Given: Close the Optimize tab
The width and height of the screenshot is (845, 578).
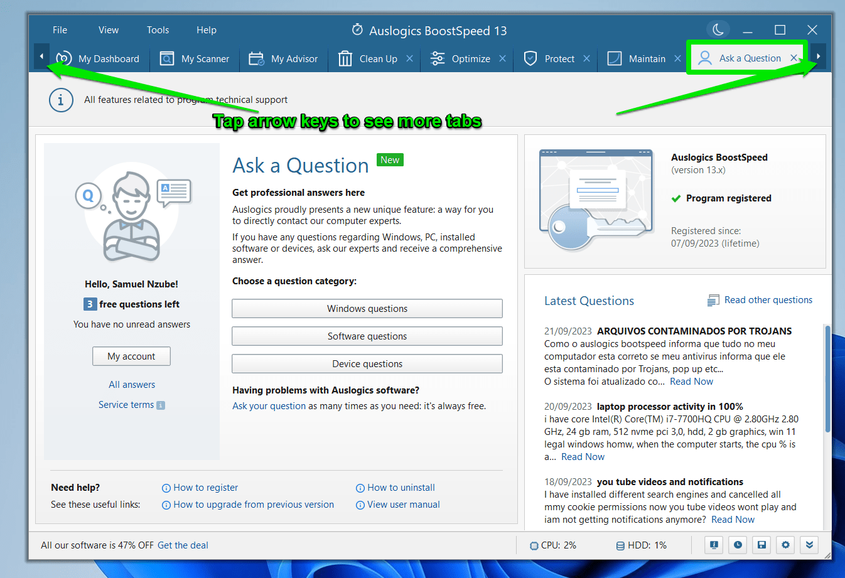Looking at the screenshot, I should coord(502,58).
